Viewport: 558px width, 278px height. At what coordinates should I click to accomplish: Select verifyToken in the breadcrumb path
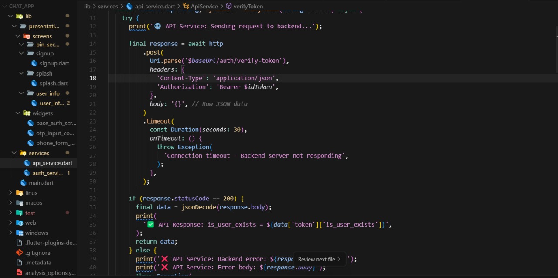tap(248, 6)
